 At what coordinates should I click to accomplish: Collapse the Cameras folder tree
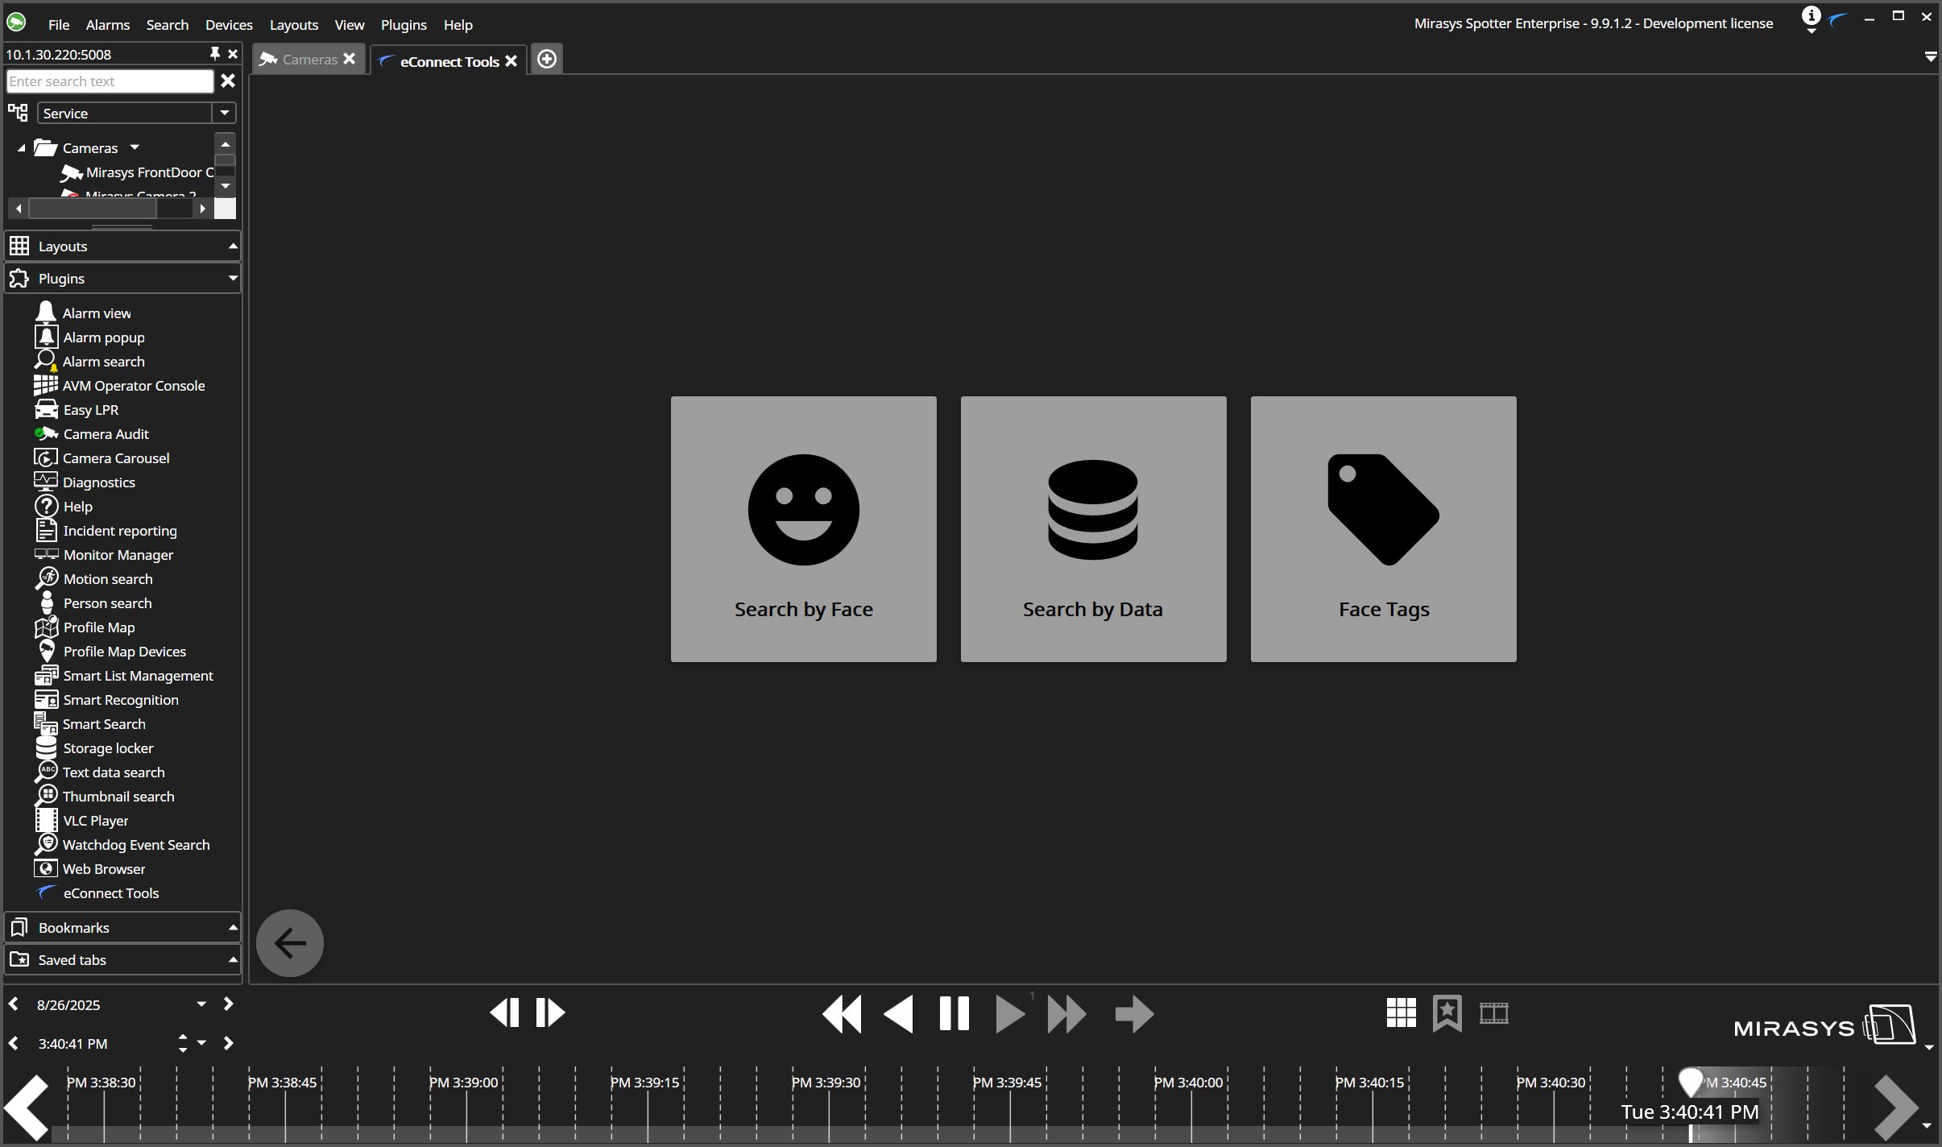tap(22, 148)
